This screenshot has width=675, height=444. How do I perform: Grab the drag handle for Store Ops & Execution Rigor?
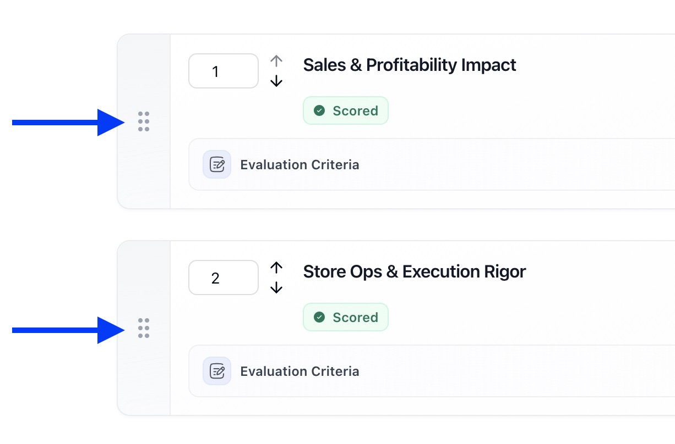[x=144, y=328]
